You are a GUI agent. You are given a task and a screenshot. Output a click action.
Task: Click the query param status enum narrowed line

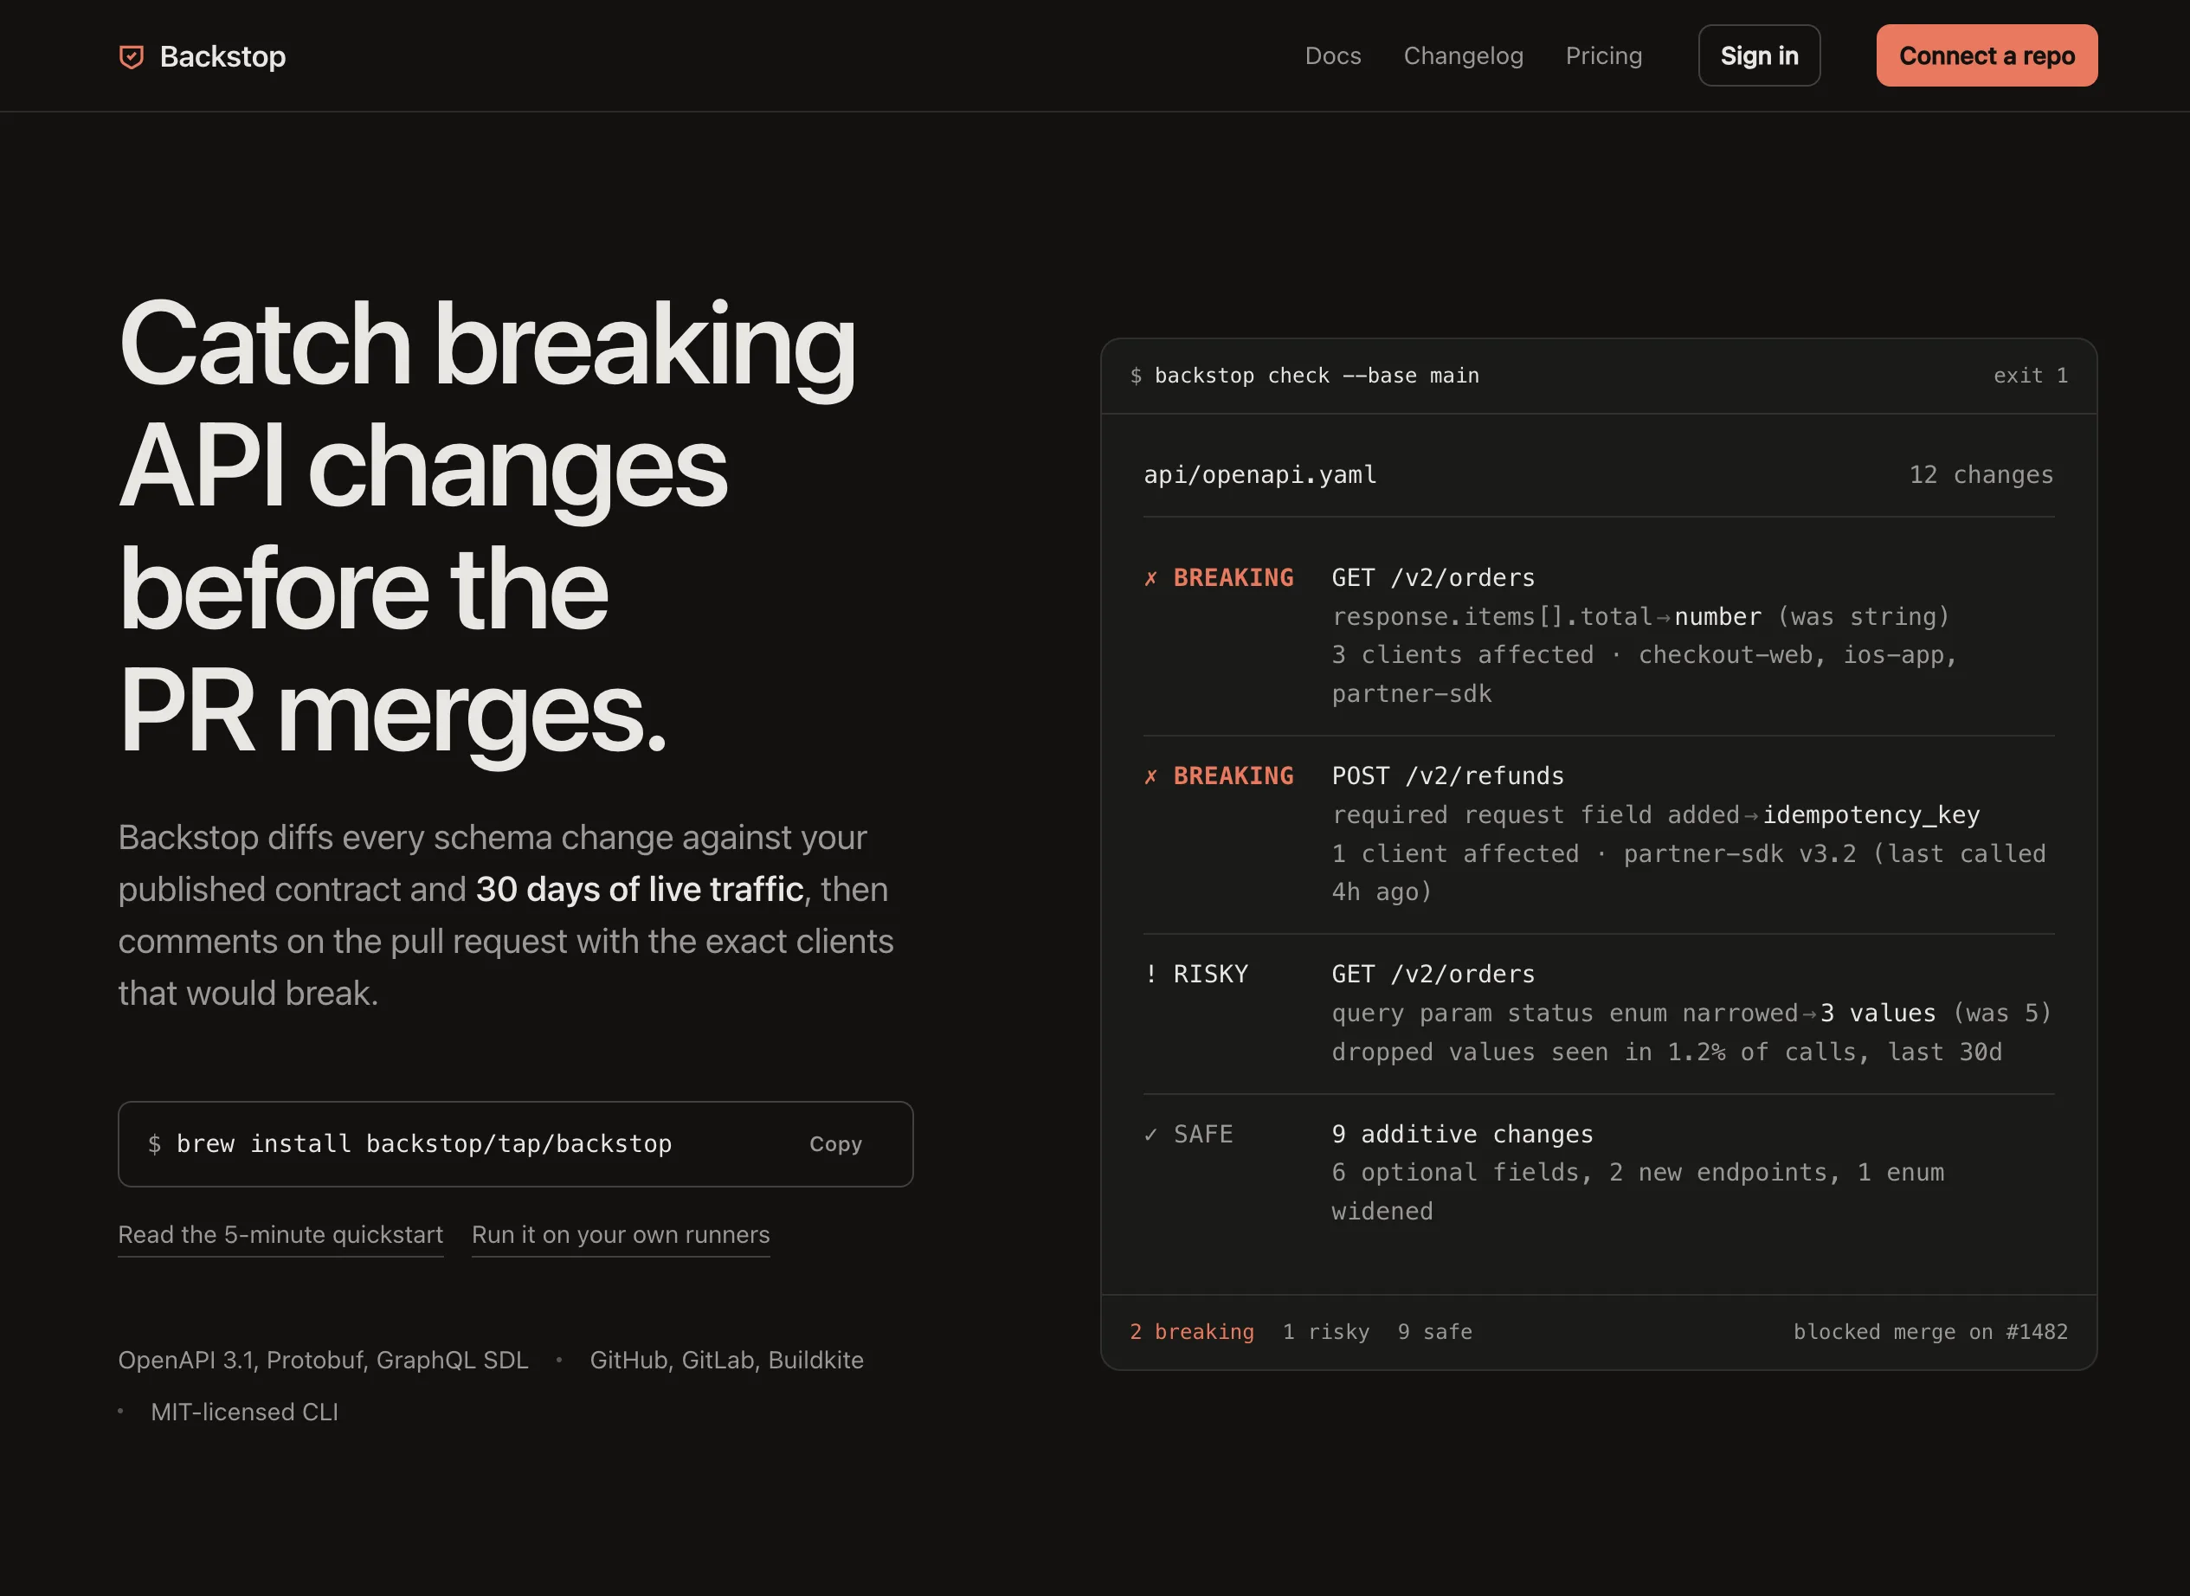[x=1691, y=1013]
